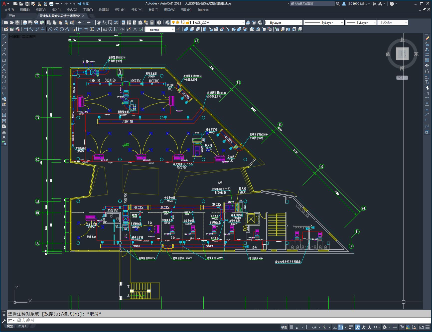The image size is (432, 332).
Task: Select the Trim scissors tool
Action: point(427,88)
